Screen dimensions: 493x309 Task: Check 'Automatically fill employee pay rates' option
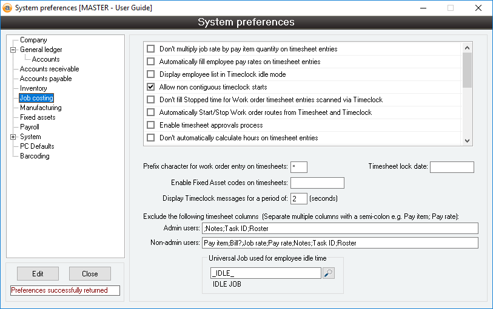pos(151,62)
